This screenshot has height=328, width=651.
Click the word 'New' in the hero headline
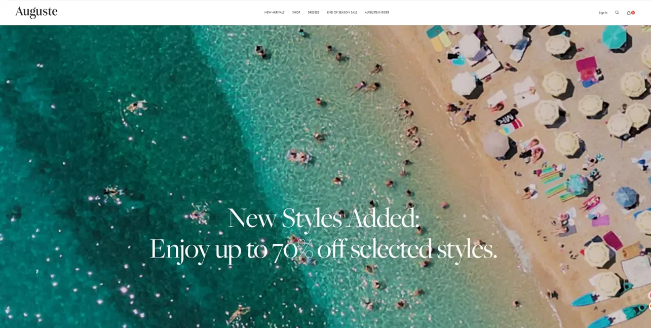pos(252,218)
